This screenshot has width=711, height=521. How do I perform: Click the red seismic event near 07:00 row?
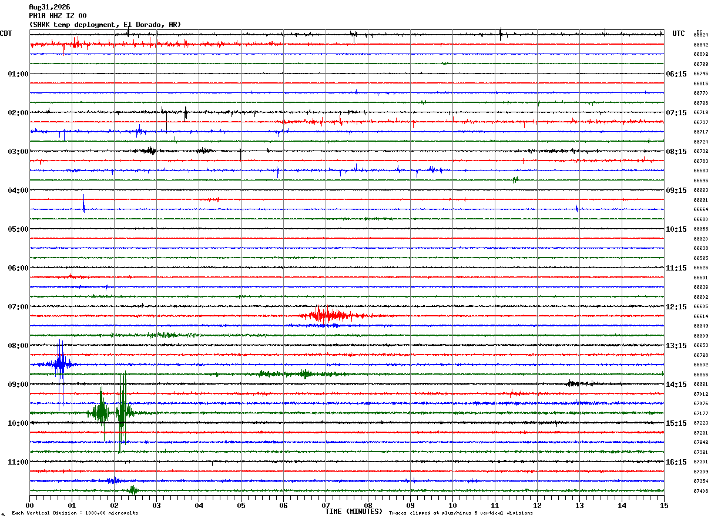click(332, 315)
